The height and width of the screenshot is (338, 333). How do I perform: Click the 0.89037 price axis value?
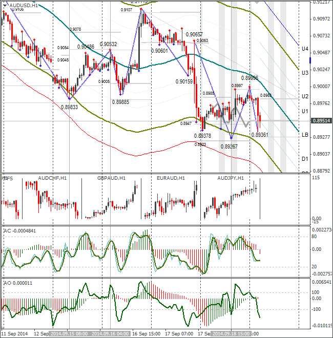click(x=321, y=154)
